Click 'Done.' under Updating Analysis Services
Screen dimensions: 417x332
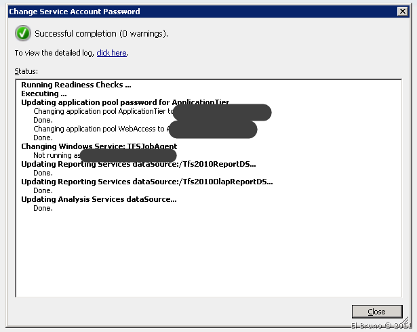[x=43, y=208]
